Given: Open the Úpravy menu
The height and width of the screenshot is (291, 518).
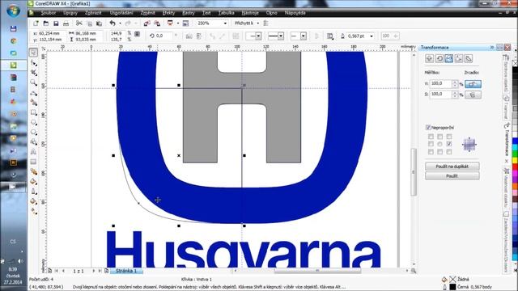Looking at the screenshot, I should point(70,13).
